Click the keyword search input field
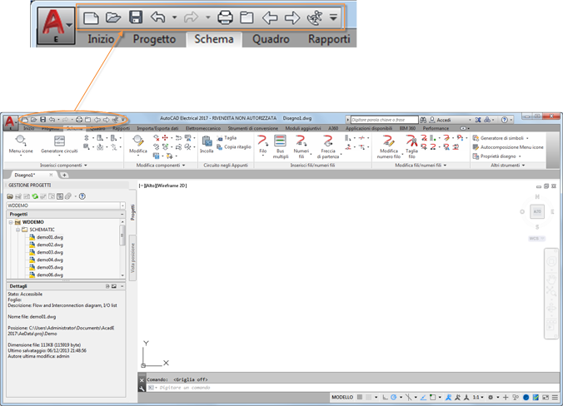Image resolution: width=563 pixels, height=406 pixels. click(384, 120)
